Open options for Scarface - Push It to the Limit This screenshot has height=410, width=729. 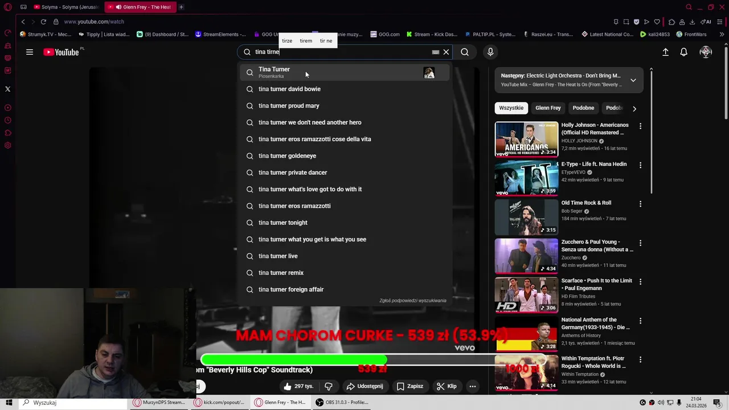(640, 281)
